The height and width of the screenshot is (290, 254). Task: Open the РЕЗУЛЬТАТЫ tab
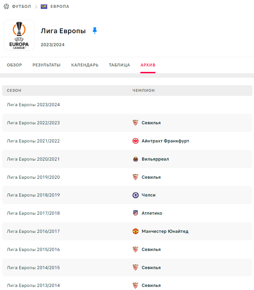point(47,65)
